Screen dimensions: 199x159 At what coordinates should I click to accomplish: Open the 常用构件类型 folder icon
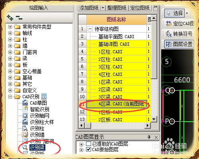coord(18,27)
